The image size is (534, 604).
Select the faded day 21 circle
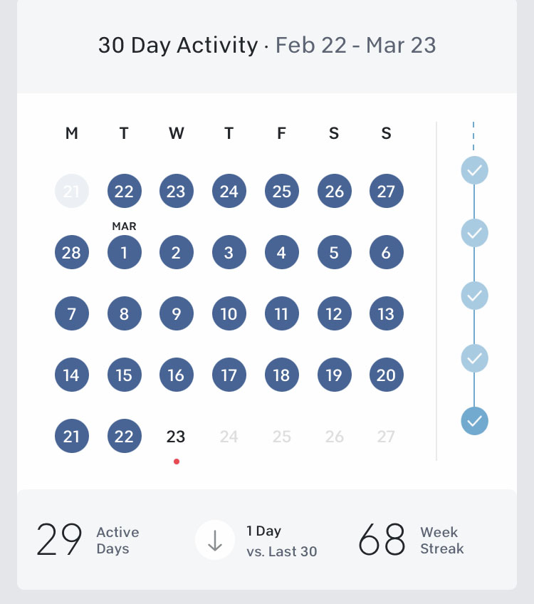pyautogui.click(x=72, y=191)
